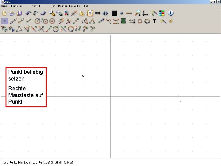Undo last step with the back arrow
The image size is (221, 166).
(x=28, y=13)
